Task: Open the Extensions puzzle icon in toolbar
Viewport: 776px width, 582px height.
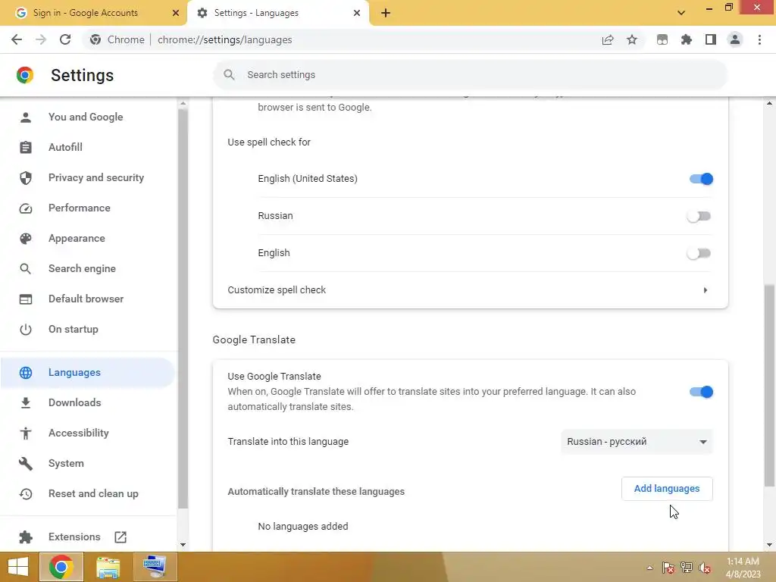Action: coord(687,39)
